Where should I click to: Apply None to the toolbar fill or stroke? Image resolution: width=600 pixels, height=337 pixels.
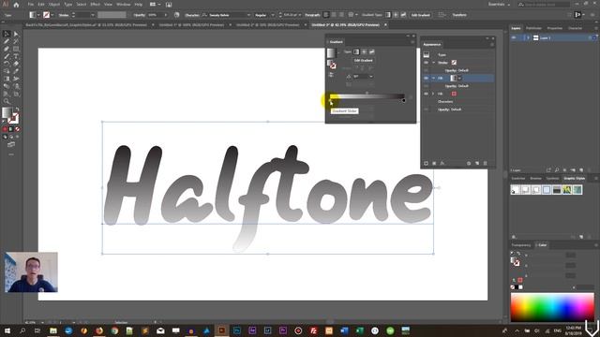(17, 129)
